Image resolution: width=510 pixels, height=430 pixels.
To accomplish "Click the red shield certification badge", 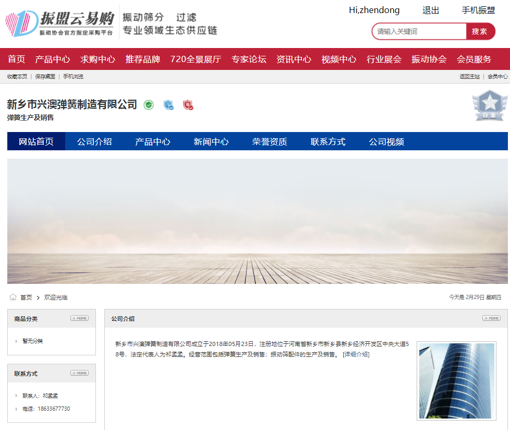I will click(x=188, y=105).
